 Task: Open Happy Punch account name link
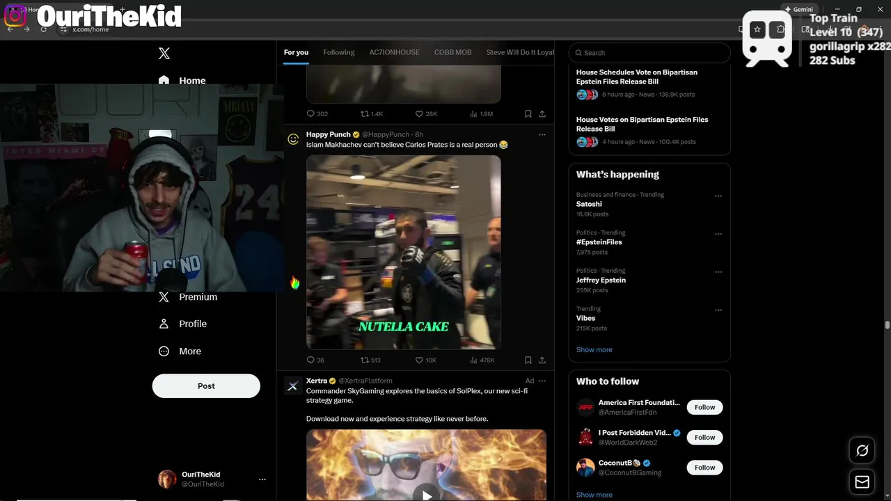point(329,134)
